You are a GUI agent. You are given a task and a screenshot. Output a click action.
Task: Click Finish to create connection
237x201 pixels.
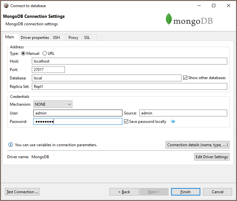coord(185,192)
